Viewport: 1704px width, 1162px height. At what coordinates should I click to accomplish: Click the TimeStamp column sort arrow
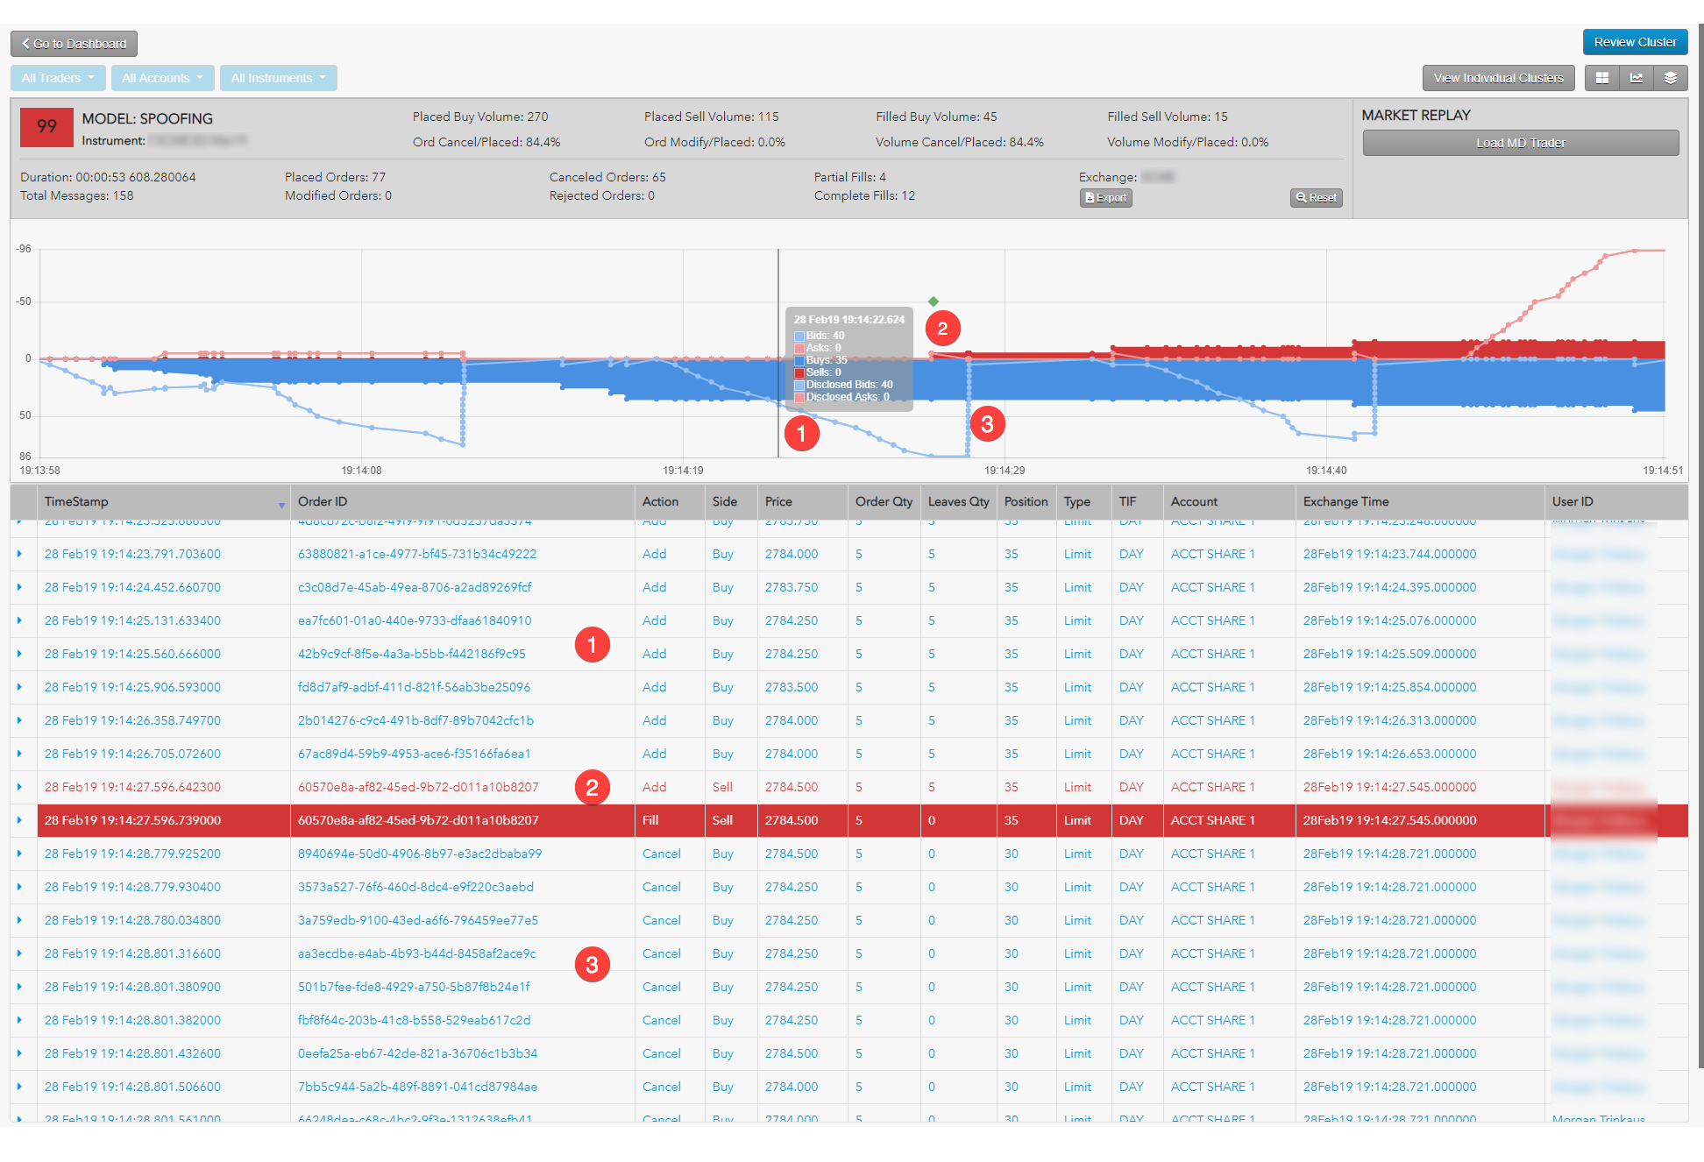coord(281,505)
